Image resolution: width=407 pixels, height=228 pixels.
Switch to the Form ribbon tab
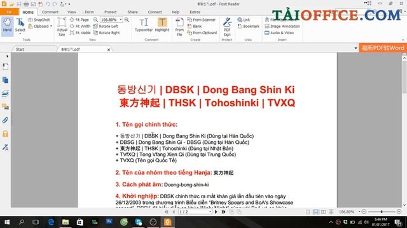click(89, 12)
